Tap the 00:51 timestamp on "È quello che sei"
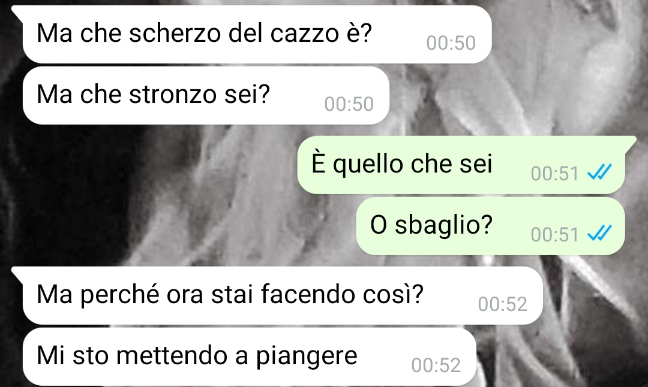 (554, 174)
